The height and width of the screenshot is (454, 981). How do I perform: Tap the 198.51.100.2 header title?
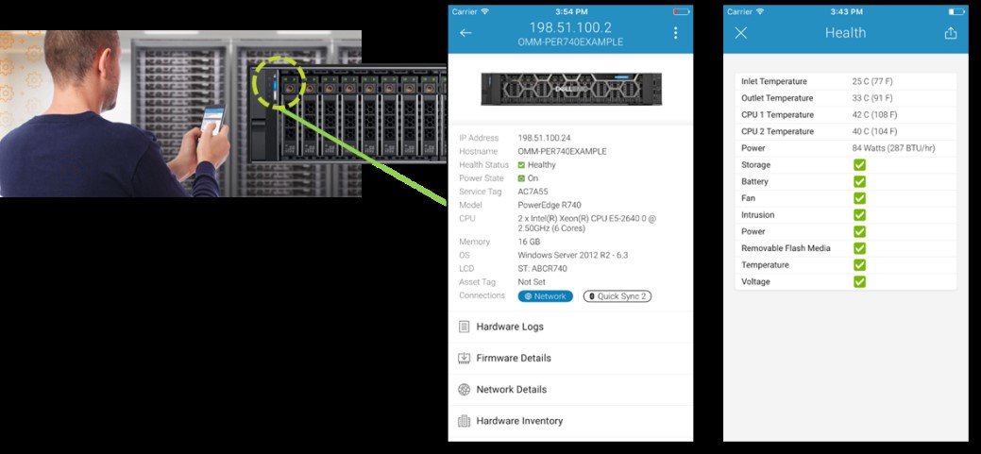coord(570,27)
